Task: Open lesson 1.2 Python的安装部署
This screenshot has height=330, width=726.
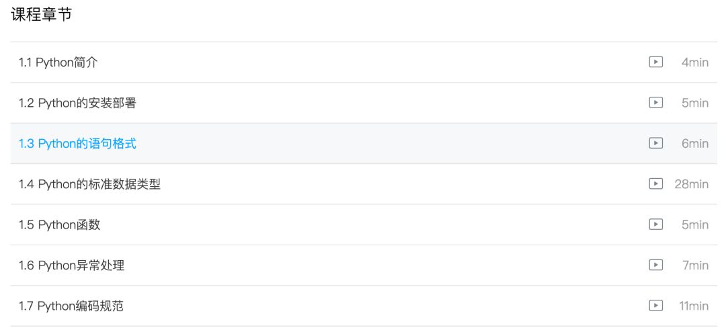Action: click(78, 103)
